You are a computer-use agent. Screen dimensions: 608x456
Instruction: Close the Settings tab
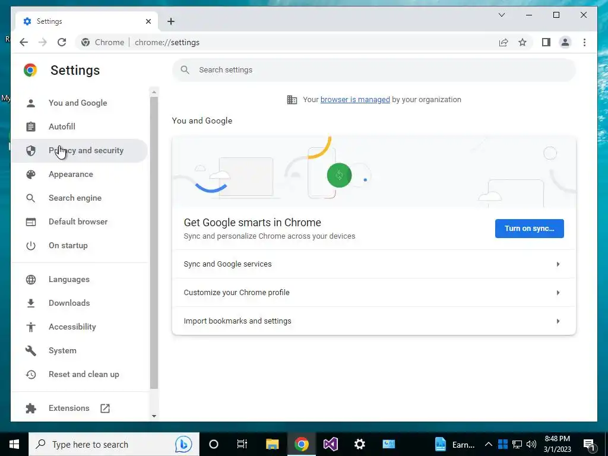pyautogui.click(x=148, y=21)
